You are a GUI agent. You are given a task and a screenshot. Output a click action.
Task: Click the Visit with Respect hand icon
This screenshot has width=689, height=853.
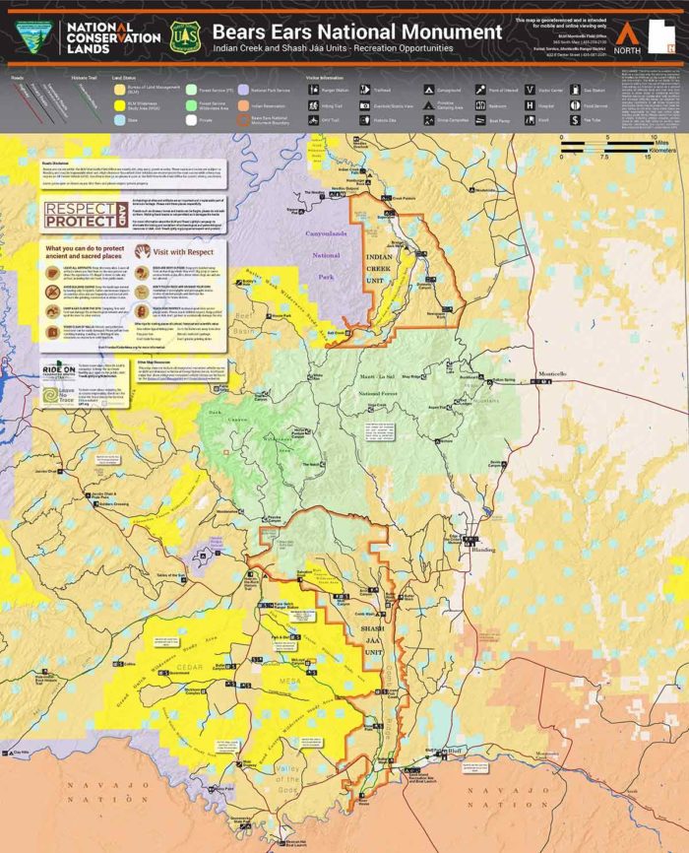click(x=141, y=251)
